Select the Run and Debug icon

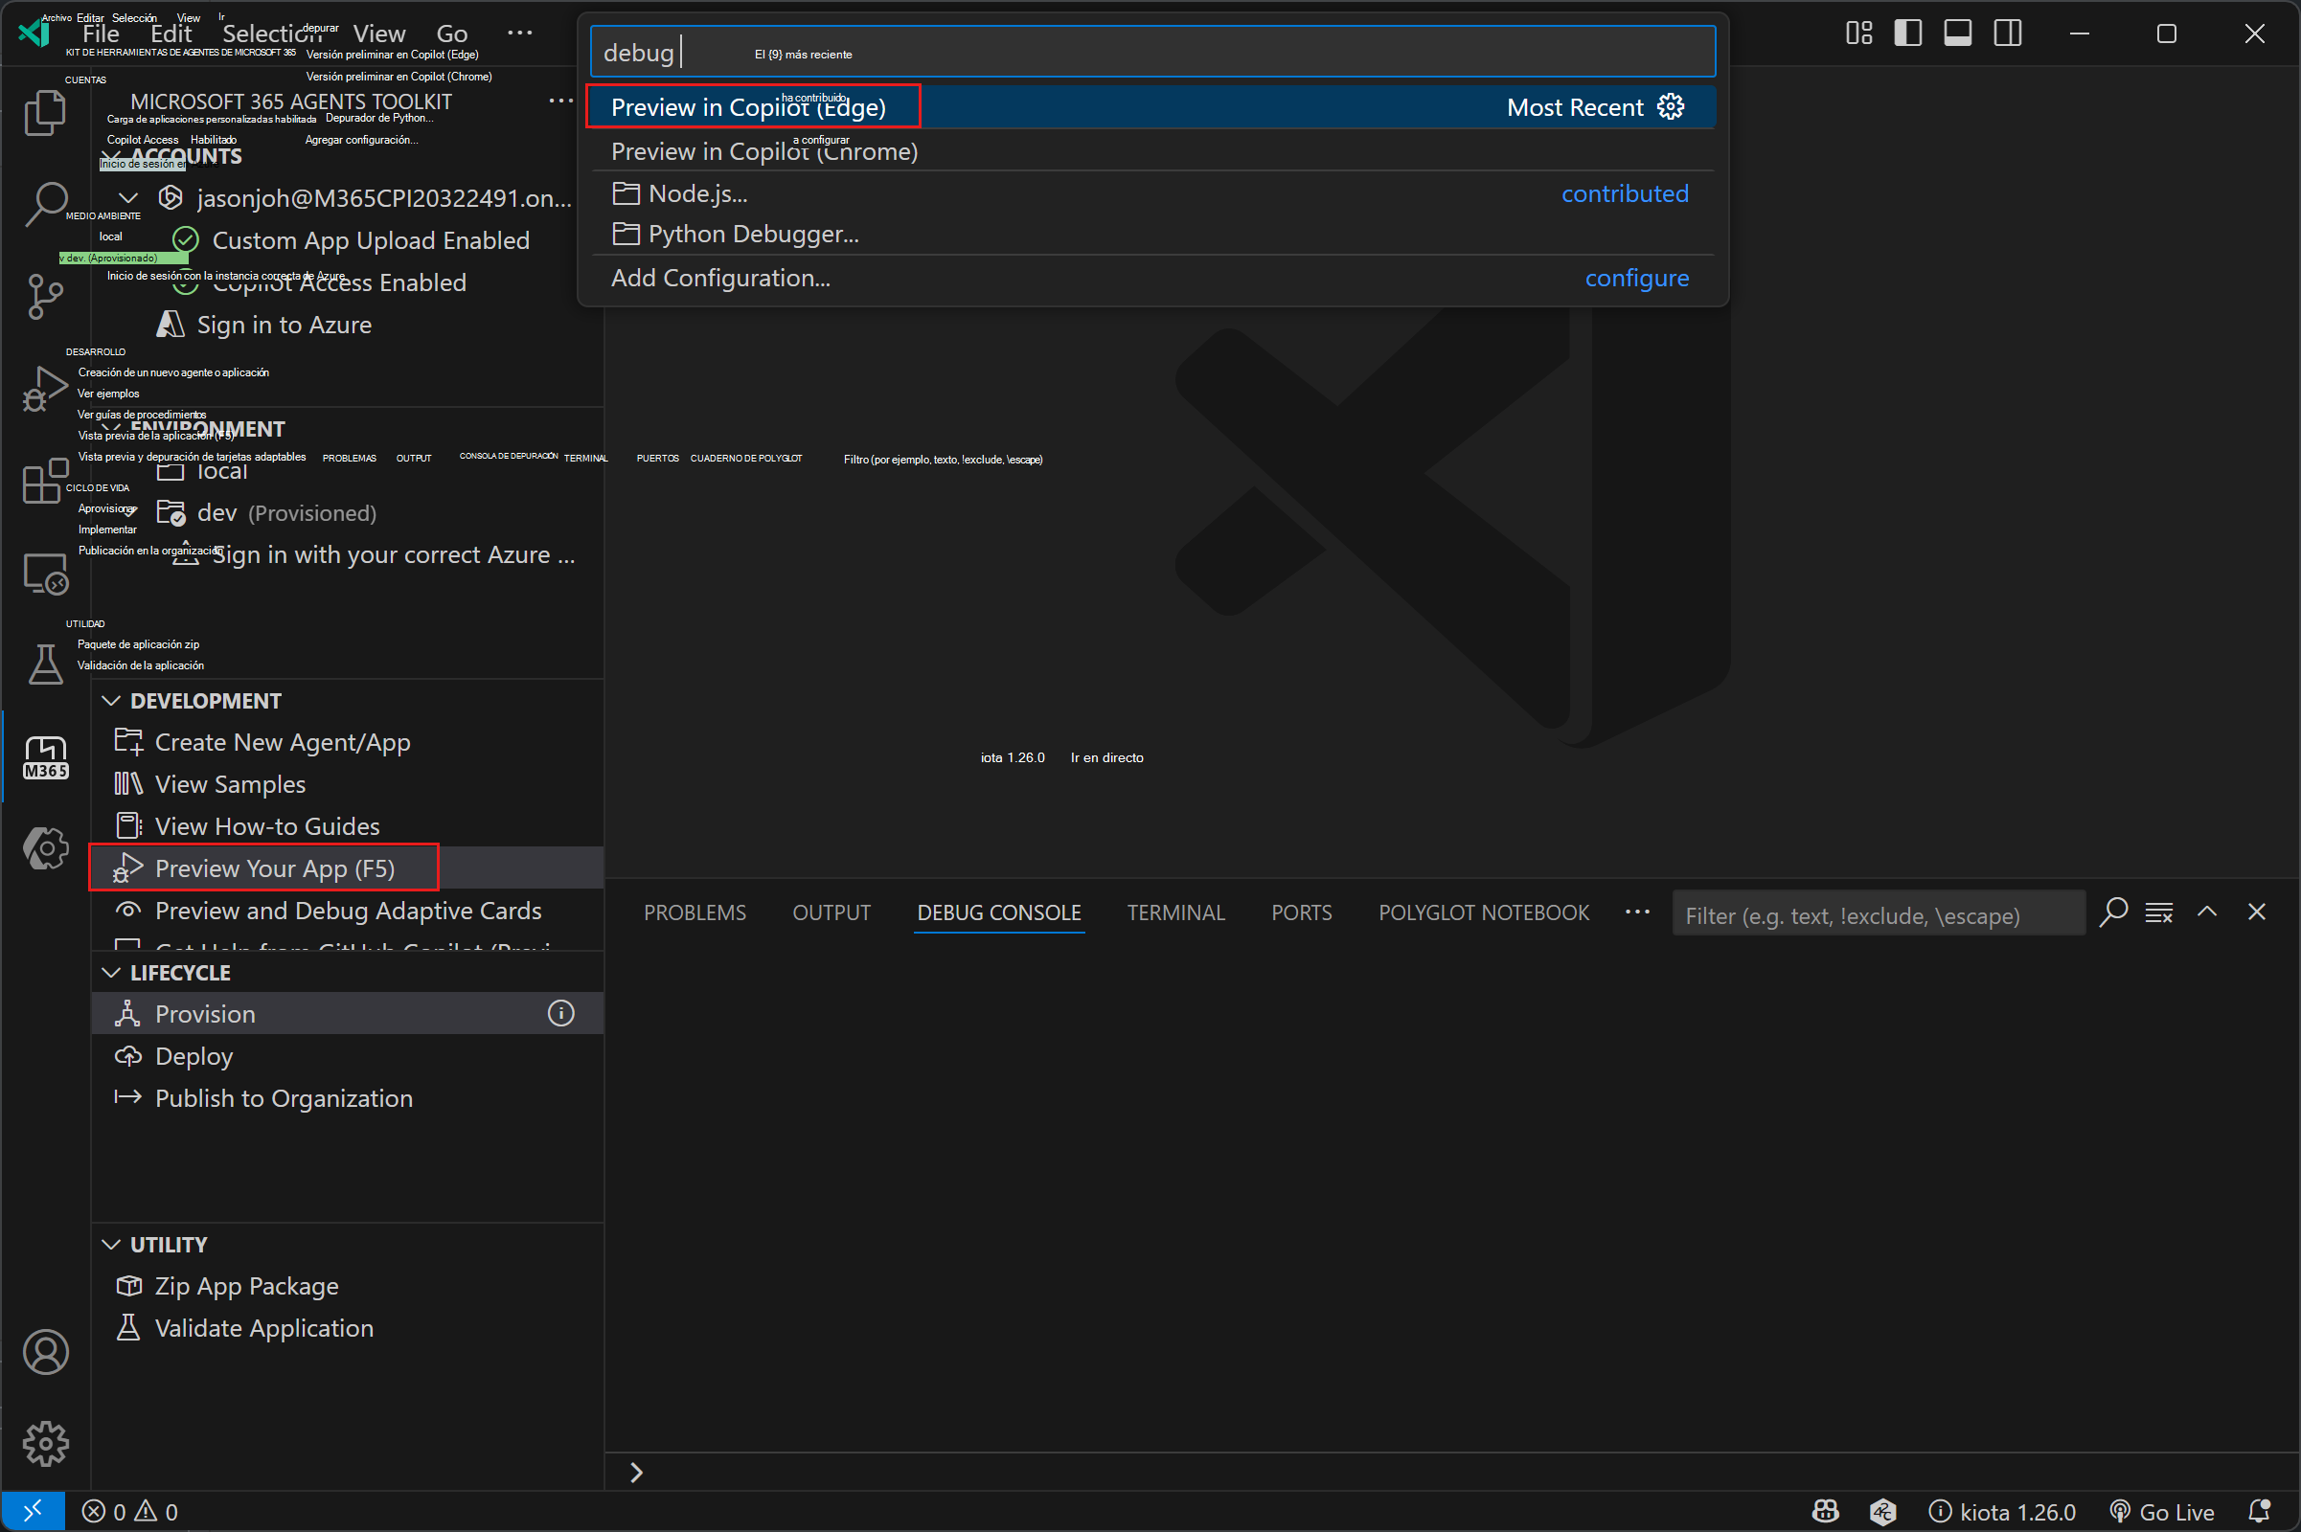(x=45, y=389)
